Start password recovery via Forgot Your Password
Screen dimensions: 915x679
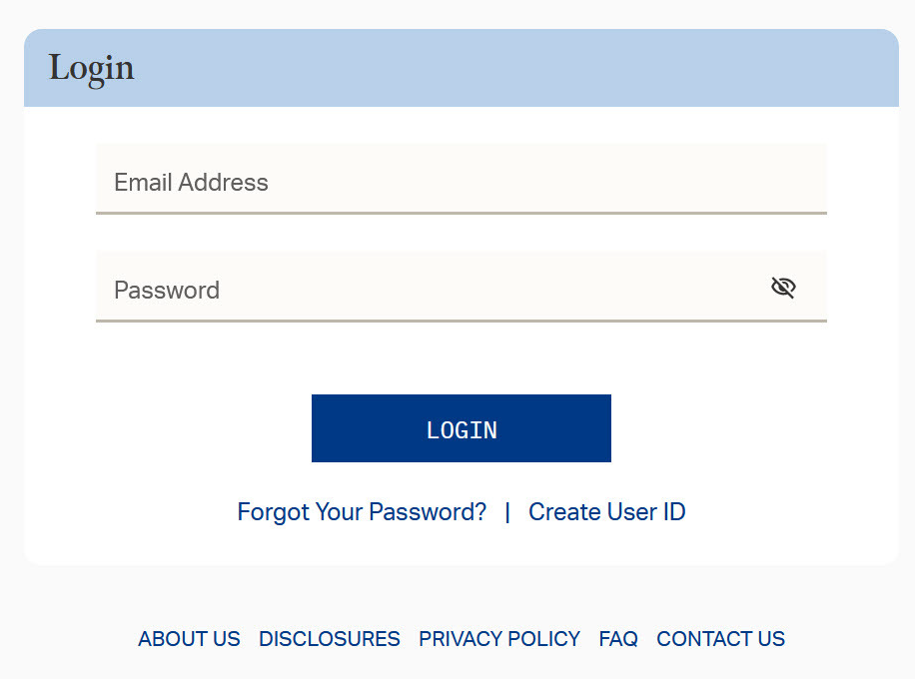pos(362,512)
